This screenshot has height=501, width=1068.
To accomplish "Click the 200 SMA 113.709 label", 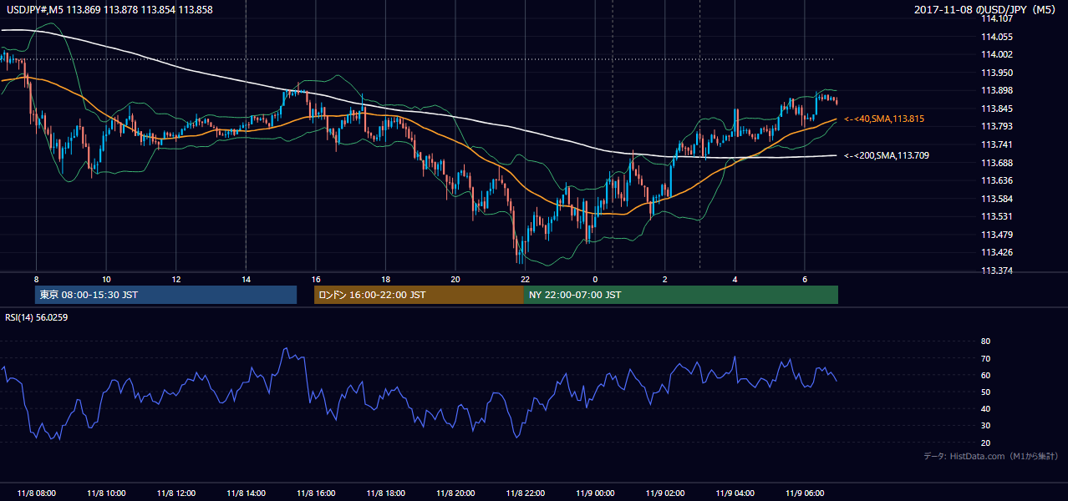I will pyautogui.click(x=887, y=155).
